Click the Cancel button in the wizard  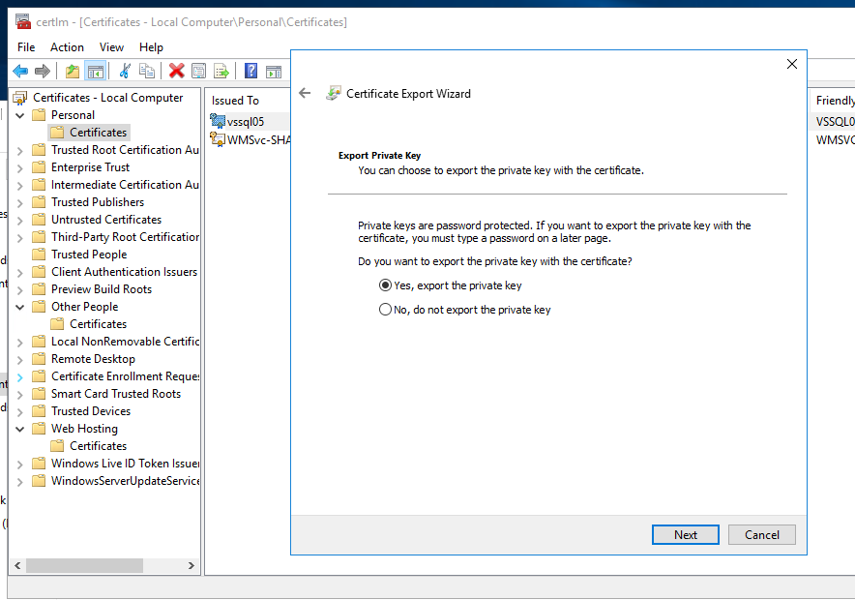pos(761,534)
